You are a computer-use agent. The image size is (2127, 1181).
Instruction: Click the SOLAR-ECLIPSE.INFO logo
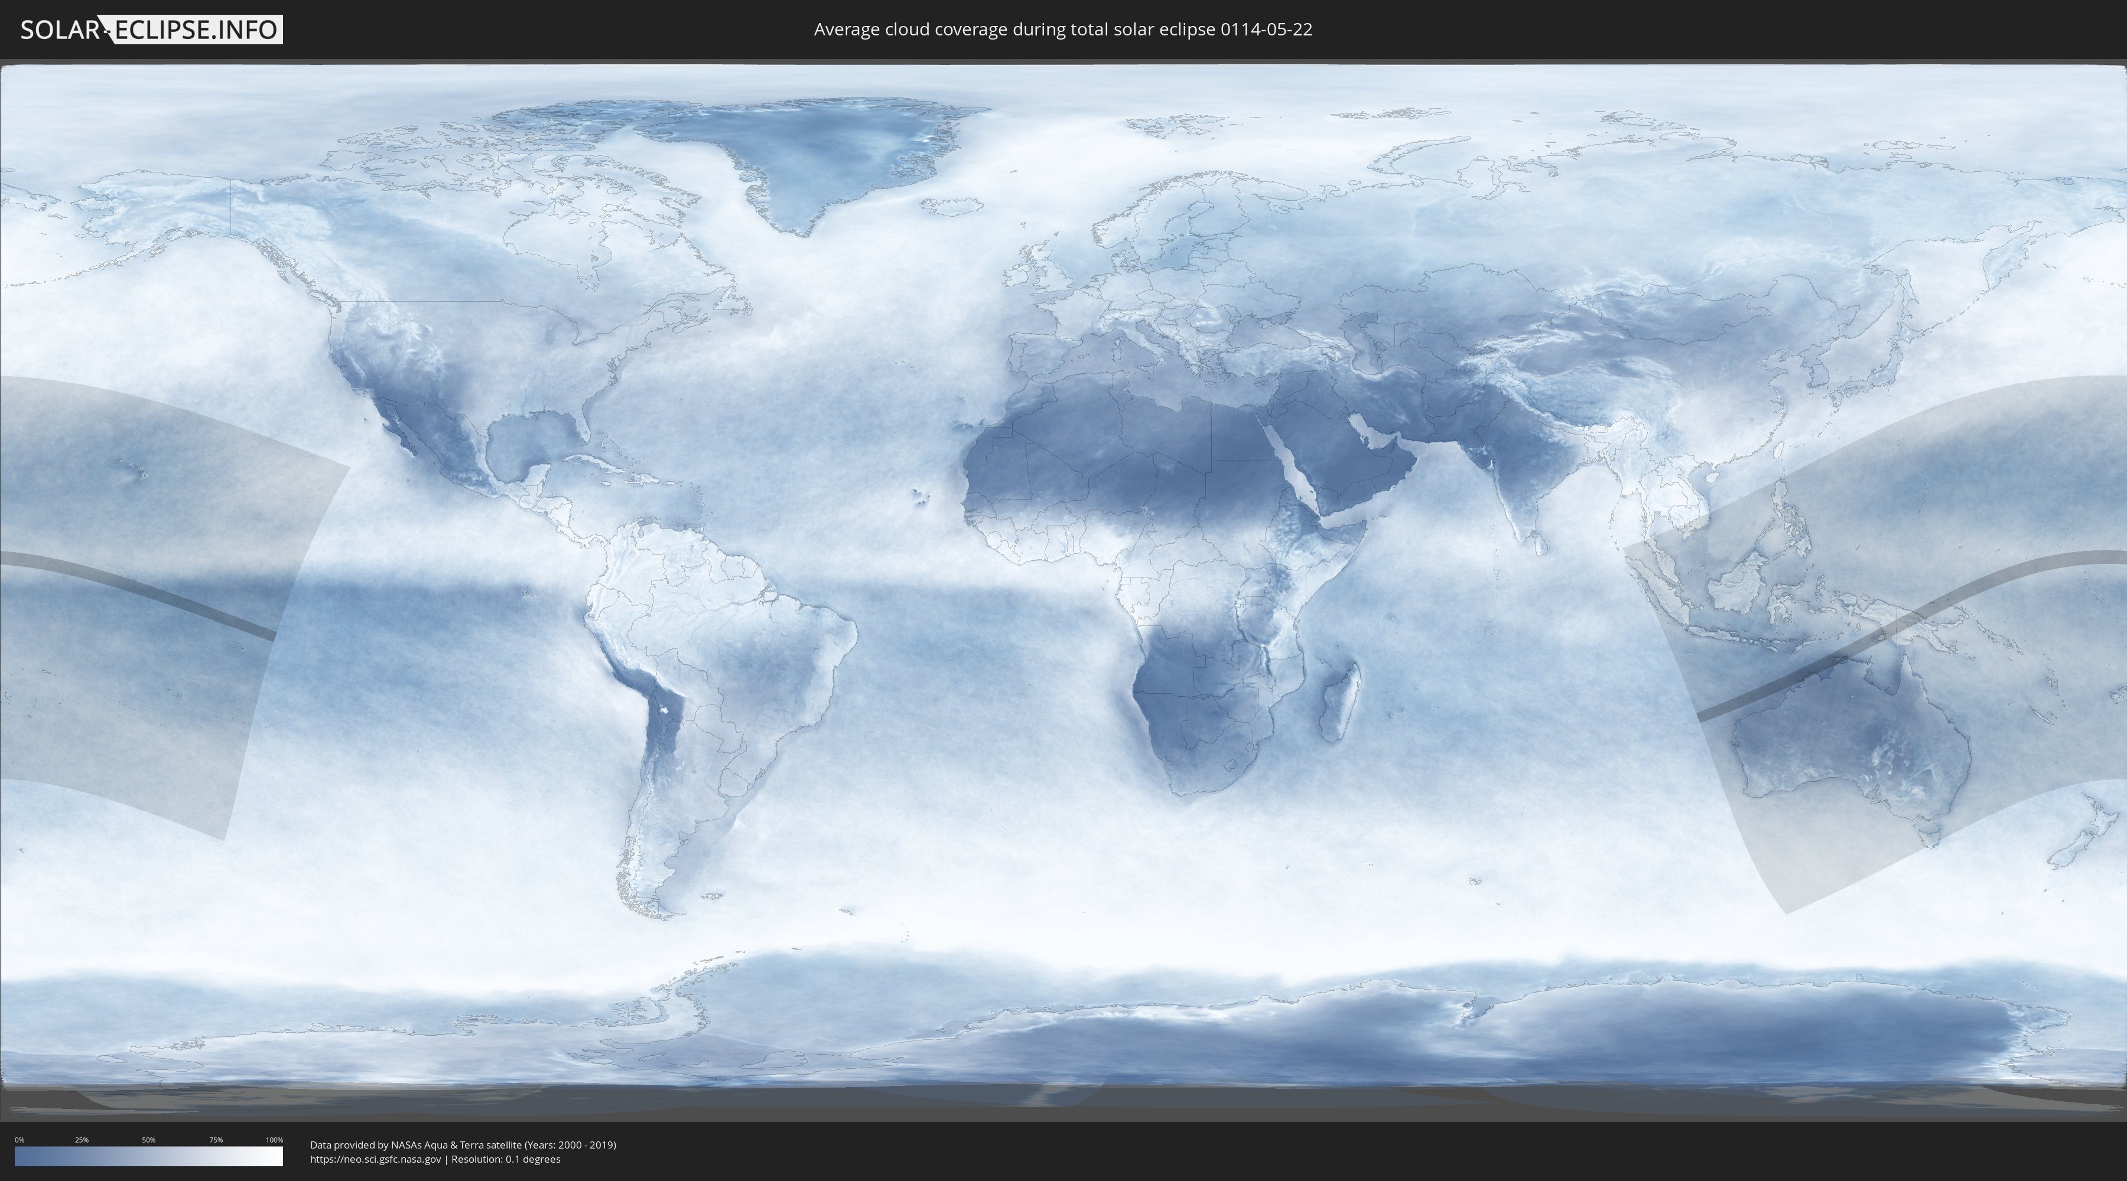point(151,30)
